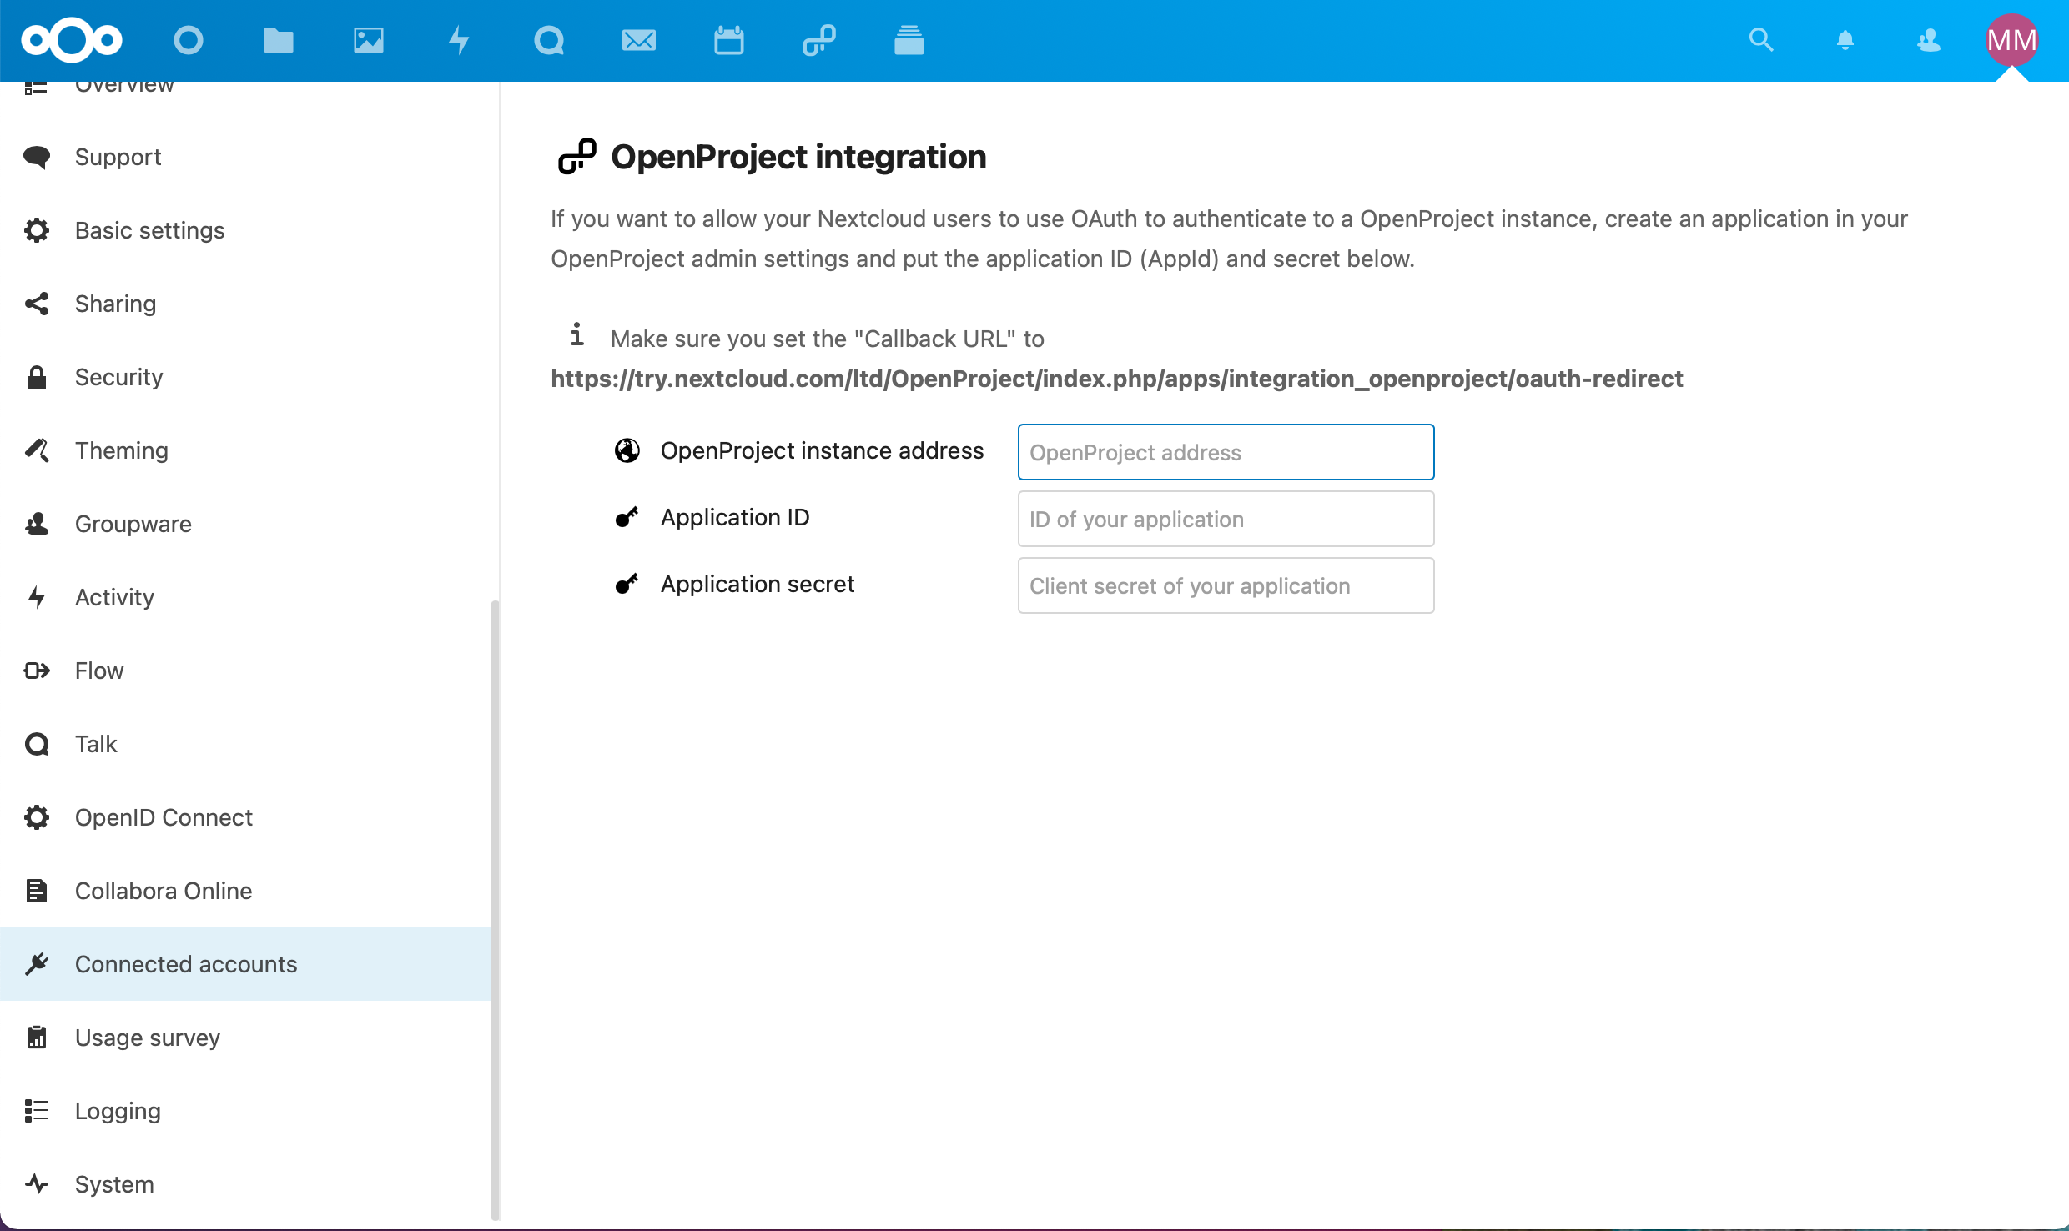Image resolution: width=2069 pixels, height=1231 pixels.
Task: Open Theming settings
Action: click(x=245, y=450)
